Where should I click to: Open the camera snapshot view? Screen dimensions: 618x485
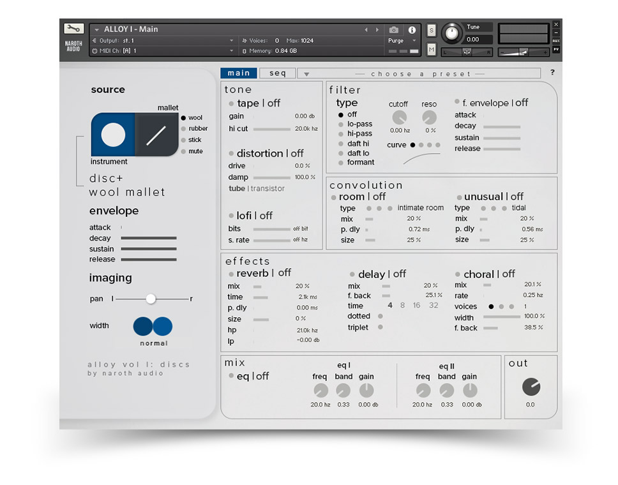point(394,30)
